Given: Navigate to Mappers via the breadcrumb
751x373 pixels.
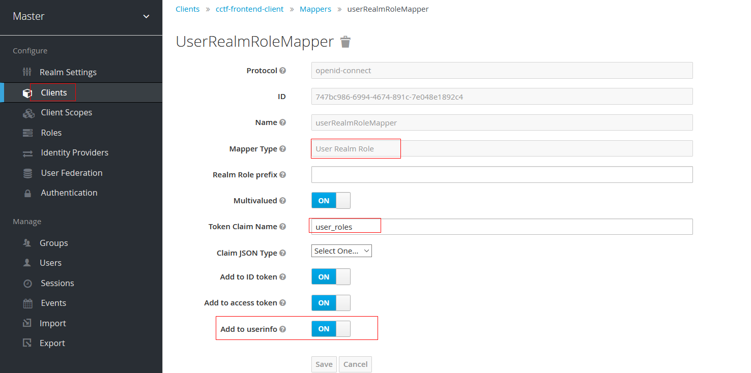Looking at the screenshot, I should [x=315, y=9].
